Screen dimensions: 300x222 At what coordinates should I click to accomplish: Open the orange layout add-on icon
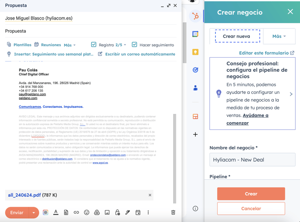(195, 116)
